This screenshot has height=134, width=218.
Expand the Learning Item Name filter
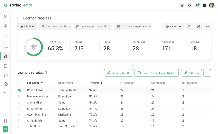pos(93,26)
